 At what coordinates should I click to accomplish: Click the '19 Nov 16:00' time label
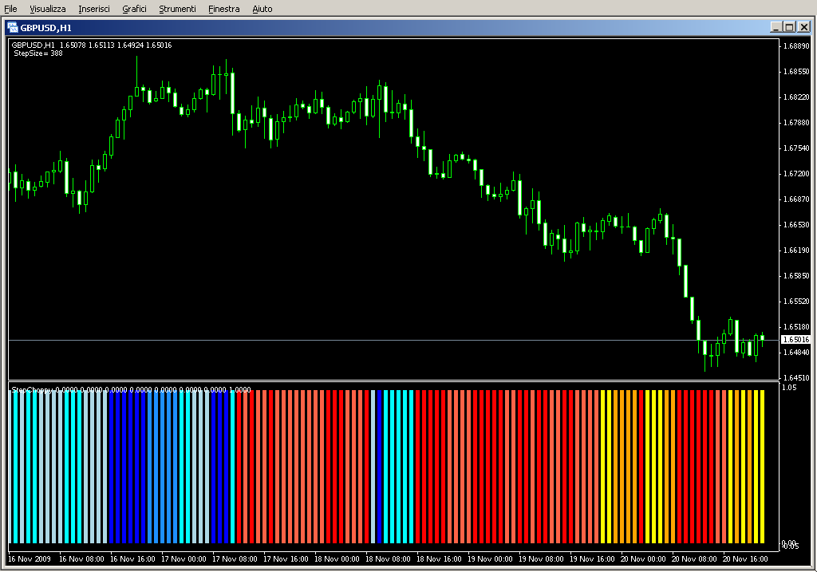pyautogui.click(x=592, y=559)
